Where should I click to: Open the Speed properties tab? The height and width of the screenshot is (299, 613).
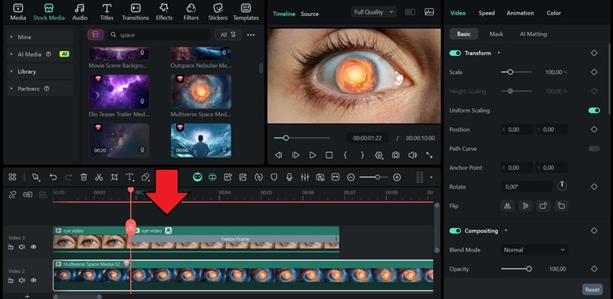tap(487, 13)
